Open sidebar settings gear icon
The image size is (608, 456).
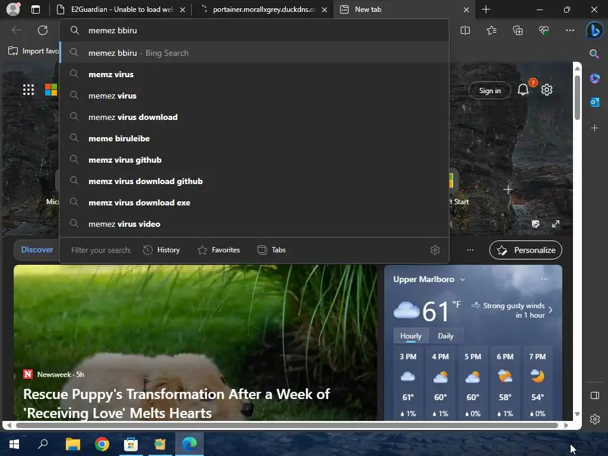pyautogui.click(x=594, y=419)
